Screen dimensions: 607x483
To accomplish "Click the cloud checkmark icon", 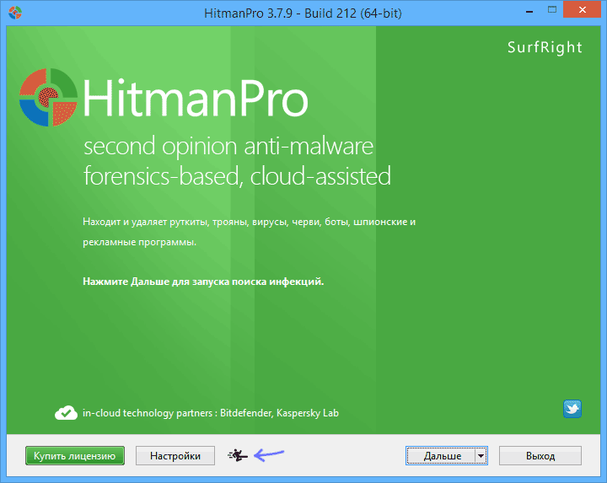I will tap(66, 413).
